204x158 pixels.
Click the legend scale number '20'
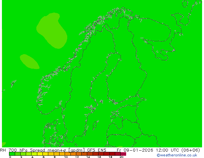pyautogui.click(x=121, y=157)
